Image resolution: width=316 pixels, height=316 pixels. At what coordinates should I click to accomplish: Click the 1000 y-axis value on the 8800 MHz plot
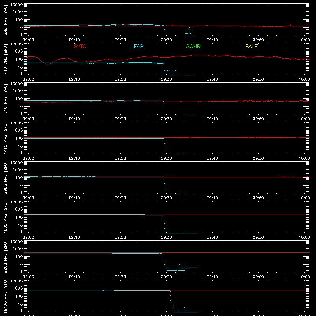pyautogui.click(x=18, y=248)
